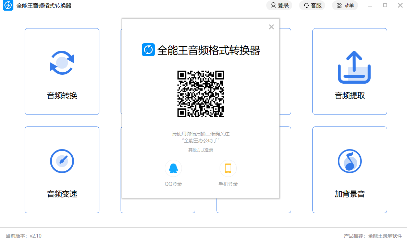This screenshot has width=407, height=241.
Task: Open the 菜单 menu in the header
Action: click(x=345, y=5)
